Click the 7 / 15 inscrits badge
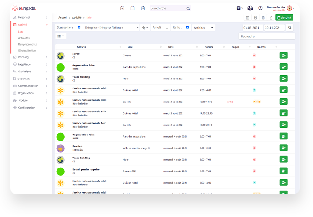Image resolution: width=313 pixels, height=217 pixels. pyautogui.click(x=257, y=102)
